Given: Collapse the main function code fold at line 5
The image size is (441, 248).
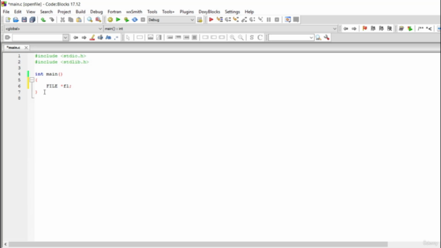Looking at the screenshot, I should 32,80.
